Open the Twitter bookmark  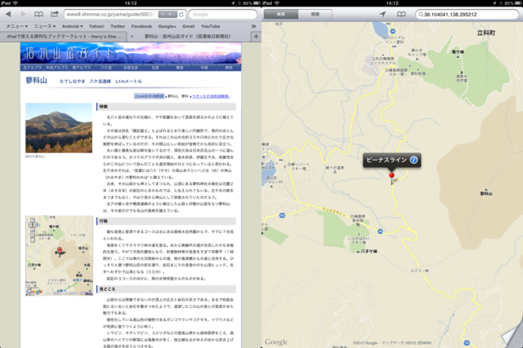click(x=118, y=26)
